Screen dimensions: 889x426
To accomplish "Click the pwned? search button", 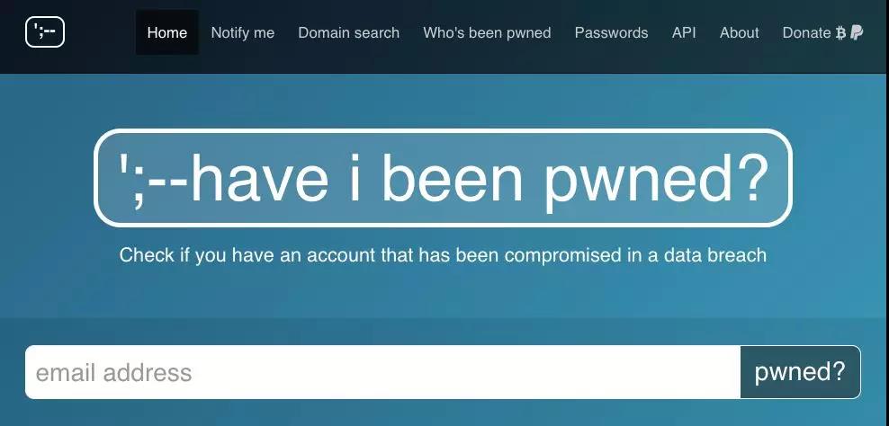I will (x=801, y=372).
